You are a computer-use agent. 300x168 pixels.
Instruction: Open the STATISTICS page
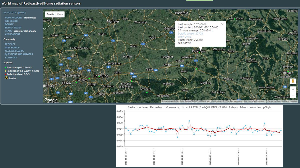pos(11,58)
